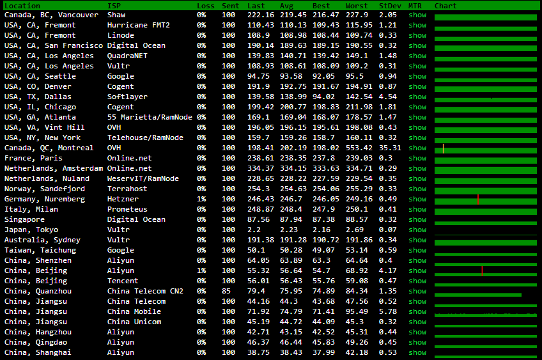Open 'show' link for Taichung Google
This screenshot has height=360, width=542.
(417, 251)
